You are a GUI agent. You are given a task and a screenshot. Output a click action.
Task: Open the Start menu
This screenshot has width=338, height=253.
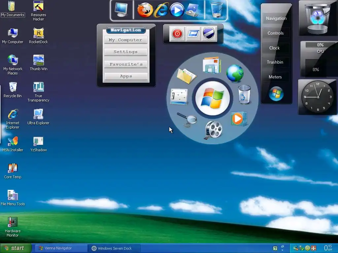(16, 248)
